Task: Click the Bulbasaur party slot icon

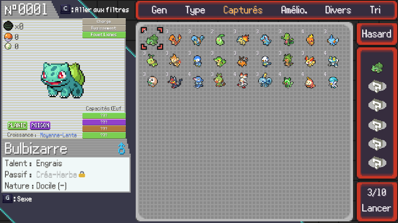Action: [377, 68]
